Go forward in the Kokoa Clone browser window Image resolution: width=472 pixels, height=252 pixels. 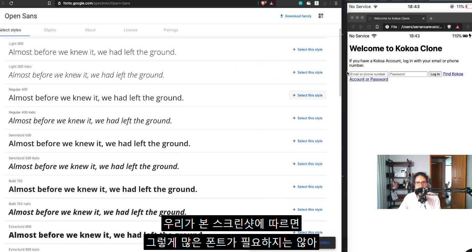pyautogui.click(x=361, y=27)
